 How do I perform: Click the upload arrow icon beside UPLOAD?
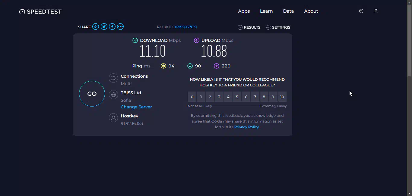coord(197,40)
